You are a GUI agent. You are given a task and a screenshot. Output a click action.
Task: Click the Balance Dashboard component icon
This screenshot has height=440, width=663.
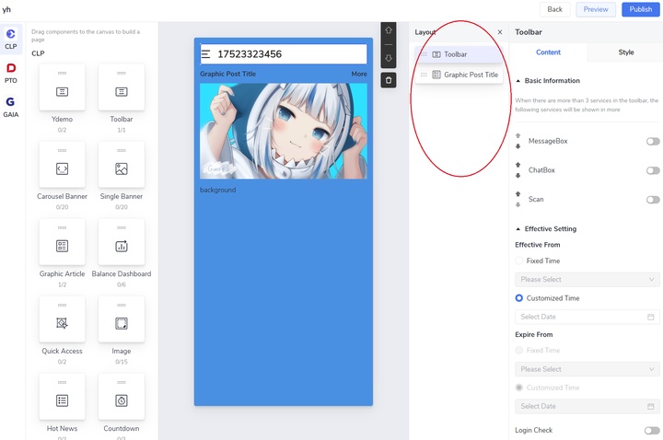click(x=121, y=246)
